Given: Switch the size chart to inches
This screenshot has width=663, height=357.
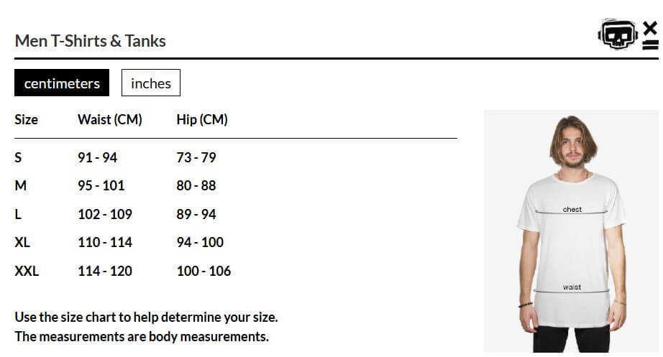Looking at the screenshot, I should [151, 83].
